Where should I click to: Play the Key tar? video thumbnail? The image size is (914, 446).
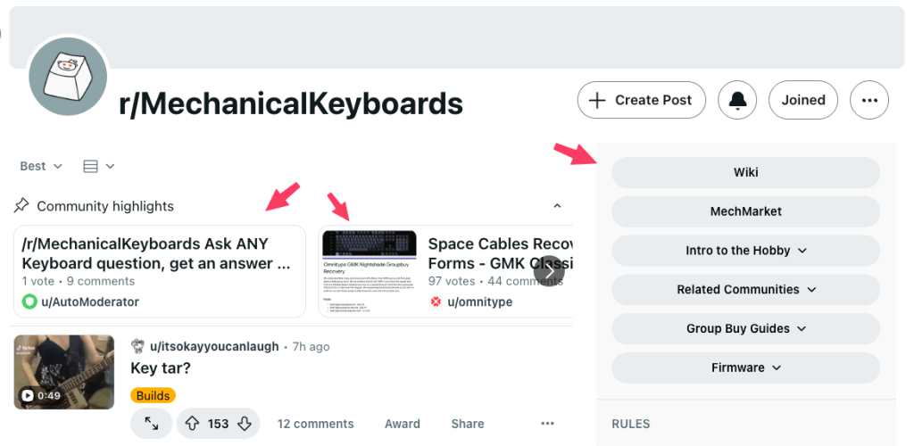(x=64, y=372)
